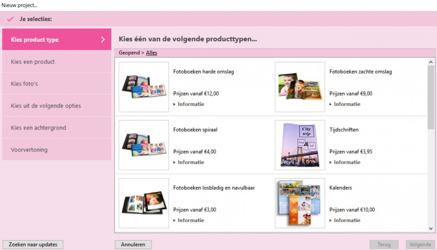Open the Voorvertoning step in sidebar
437x250 pixels.
56,150
